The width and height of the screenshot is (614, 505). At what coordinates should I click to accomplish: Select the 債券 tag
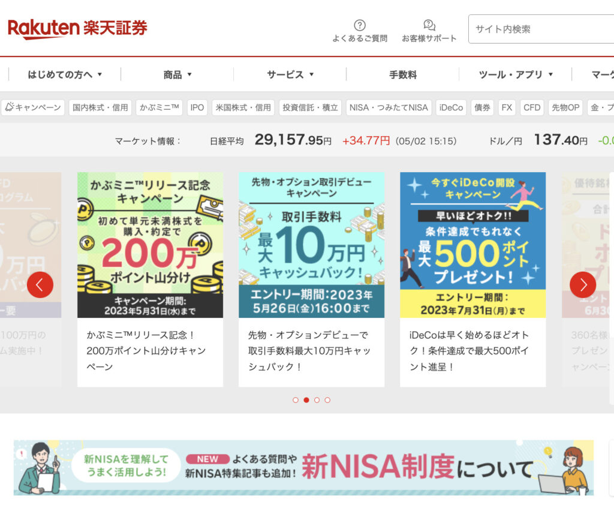[482, 107]
